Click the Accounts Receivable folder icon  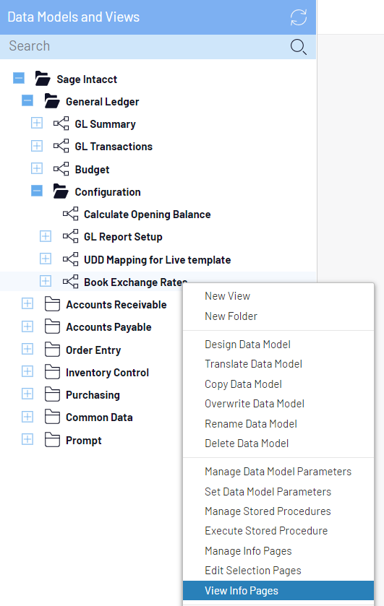pyautogui.click(x=52, y=304)
